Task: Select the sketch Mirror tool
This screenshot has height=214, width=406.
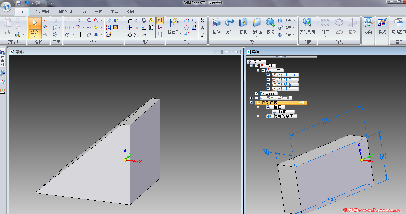Action: pos(96,35)
